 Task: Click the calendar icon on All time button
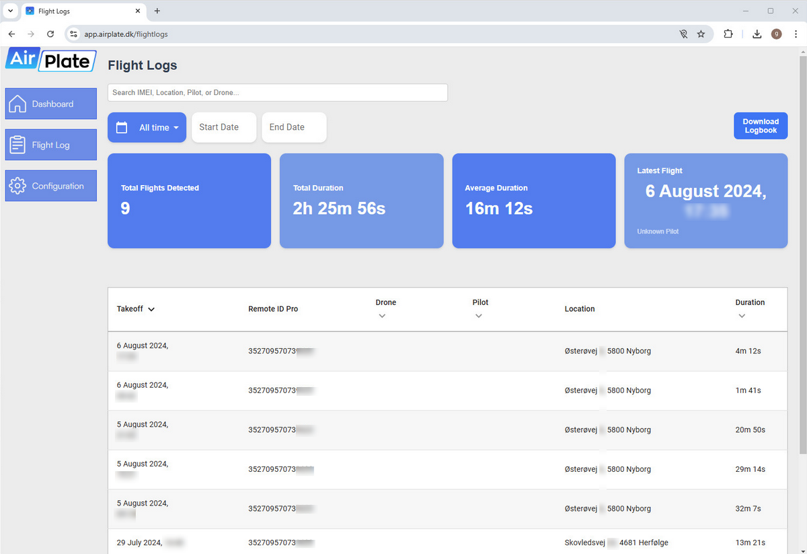[122, 127]
